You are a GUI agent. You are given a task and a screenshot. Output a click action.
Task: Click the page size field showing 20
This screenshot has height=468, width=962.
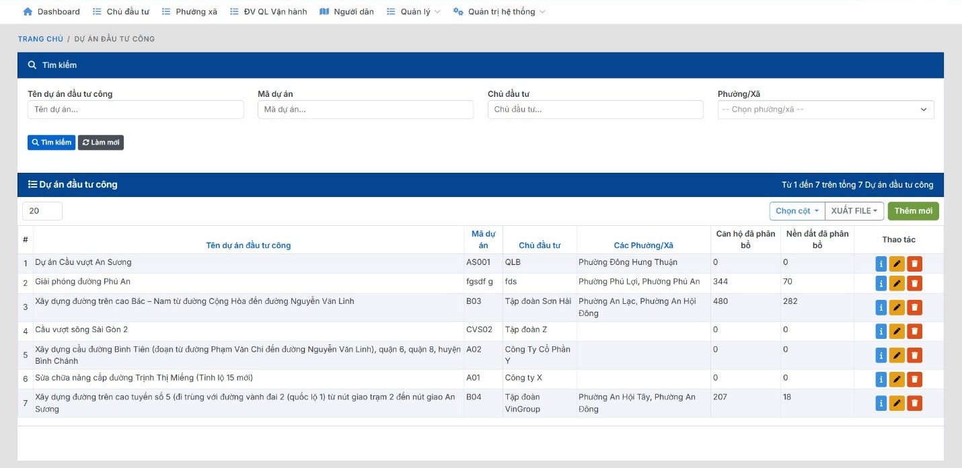tap(42, 211)
